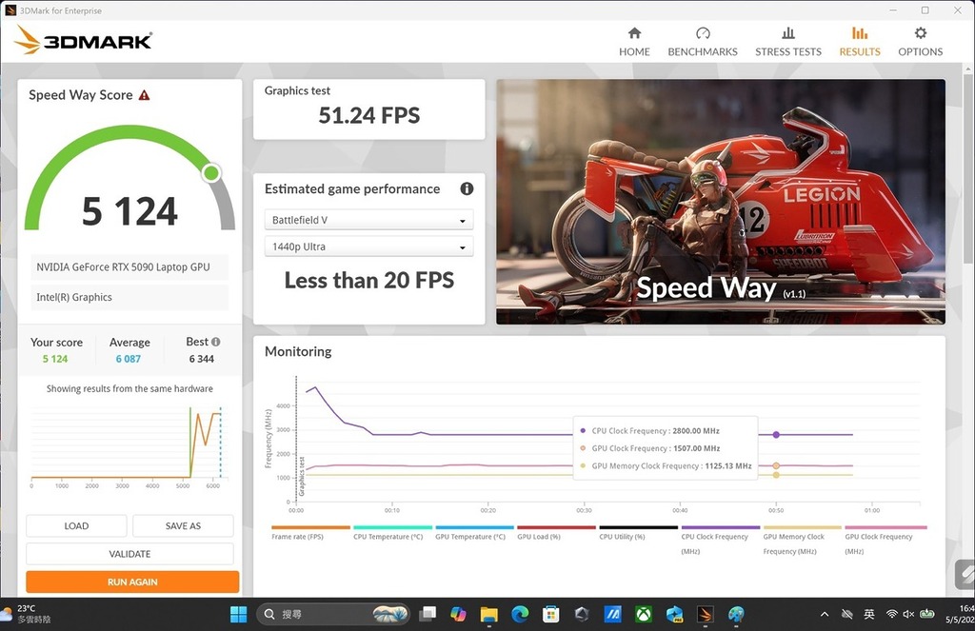
Task: Click the Speed Way benchmark image
Action: (720, 202)
